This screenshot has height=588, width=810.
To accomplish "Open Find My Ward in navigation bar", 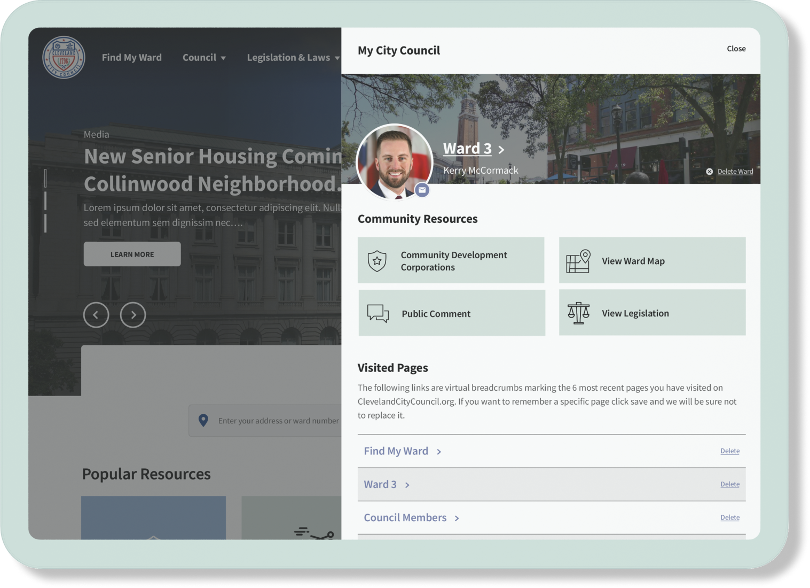I will tap(131, 58).
